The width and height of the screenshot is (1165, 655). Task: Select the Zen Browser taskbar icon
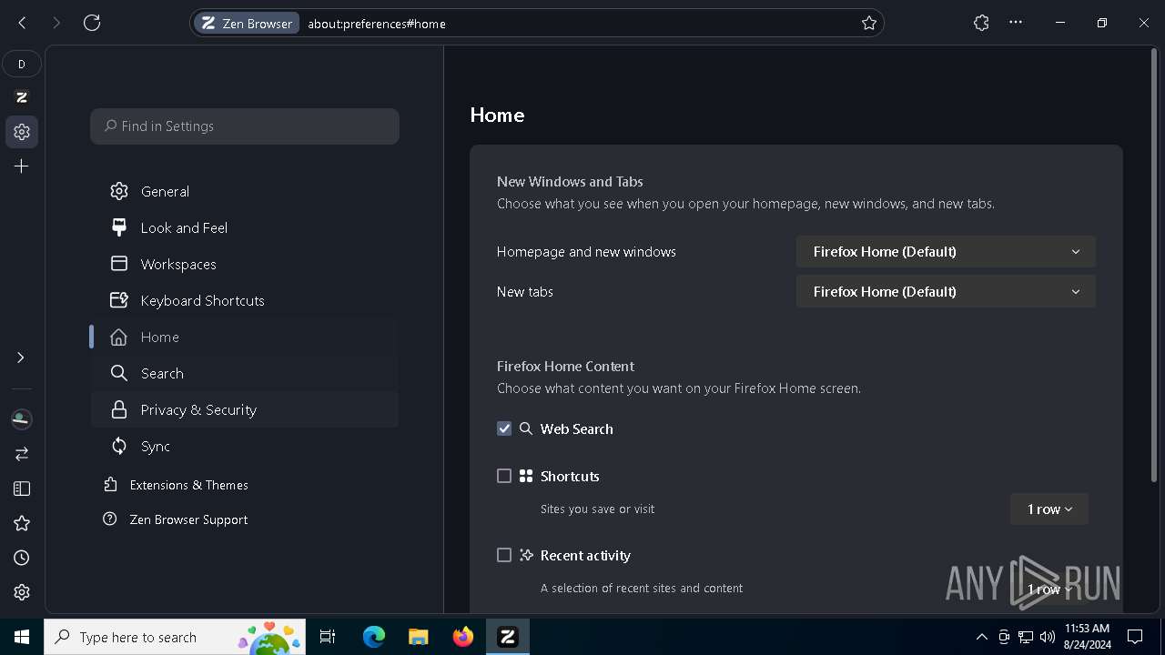click(x=508, y=637)
